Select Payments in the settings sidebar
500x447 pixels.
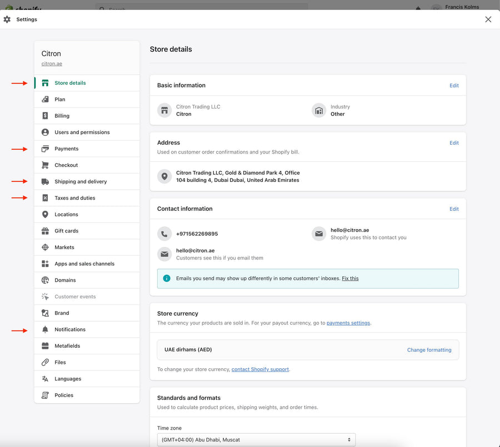pyautogui.click(x=87, y=149)
